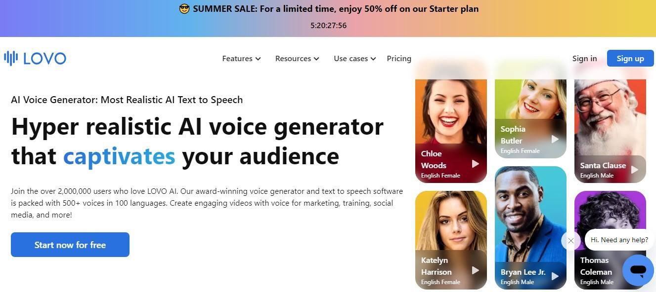Screen dimensions: 656x292
Task: Click Start now for free
Action: click(70, 245)
